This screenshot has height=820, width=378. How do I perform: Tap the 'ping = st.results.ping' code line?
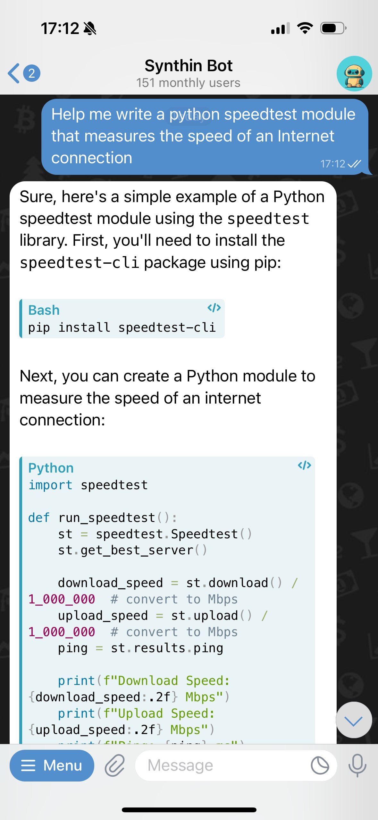click(140, 648)
